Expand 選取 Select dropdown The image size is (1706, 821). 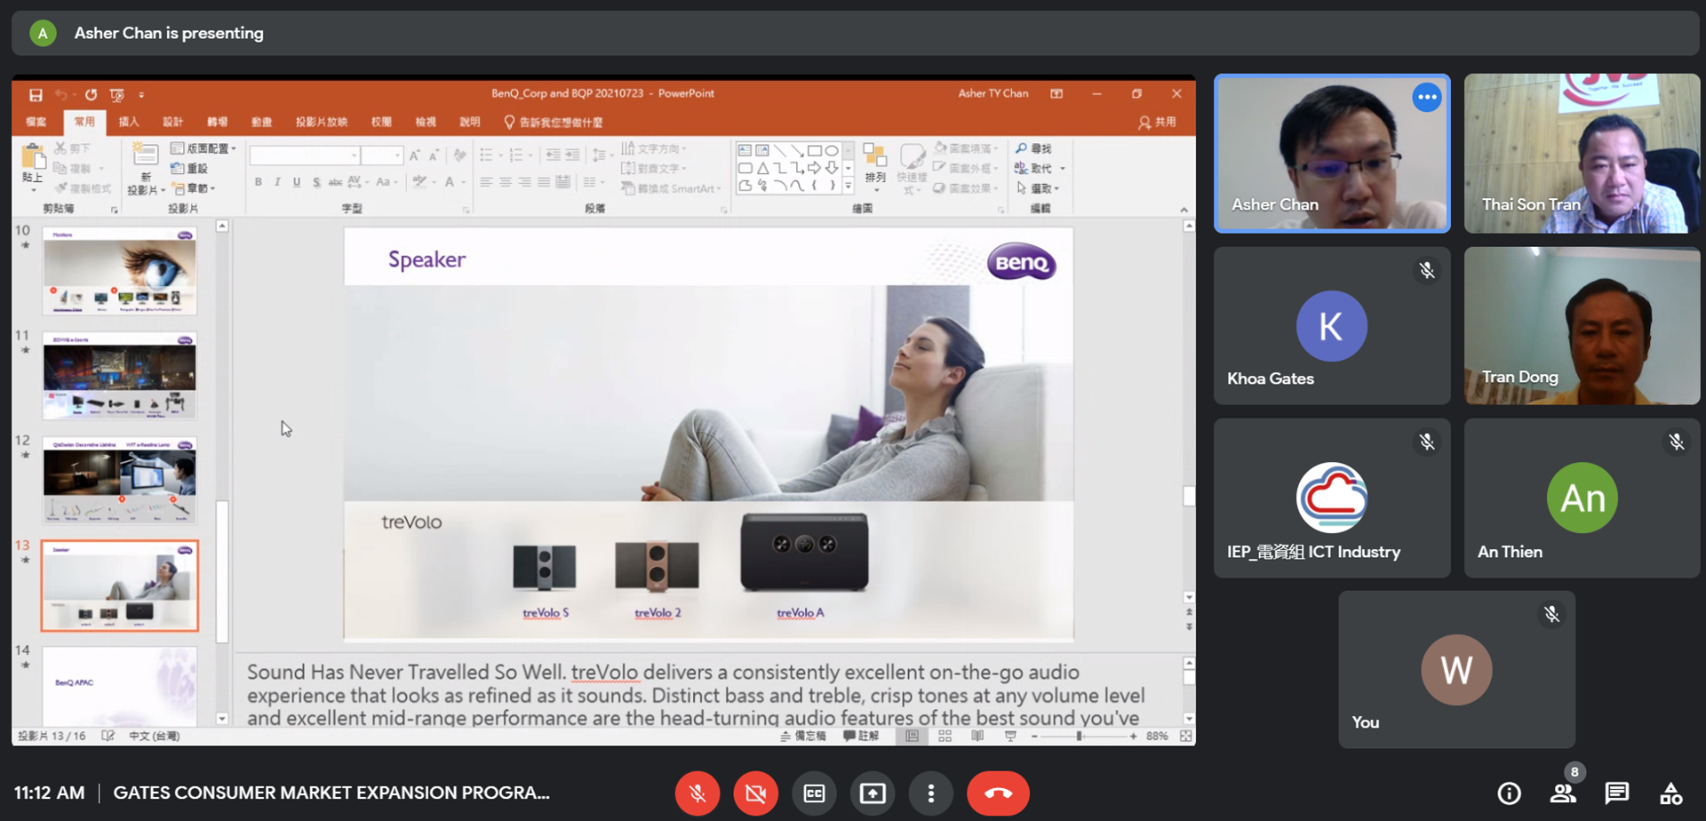point(1038,188)
